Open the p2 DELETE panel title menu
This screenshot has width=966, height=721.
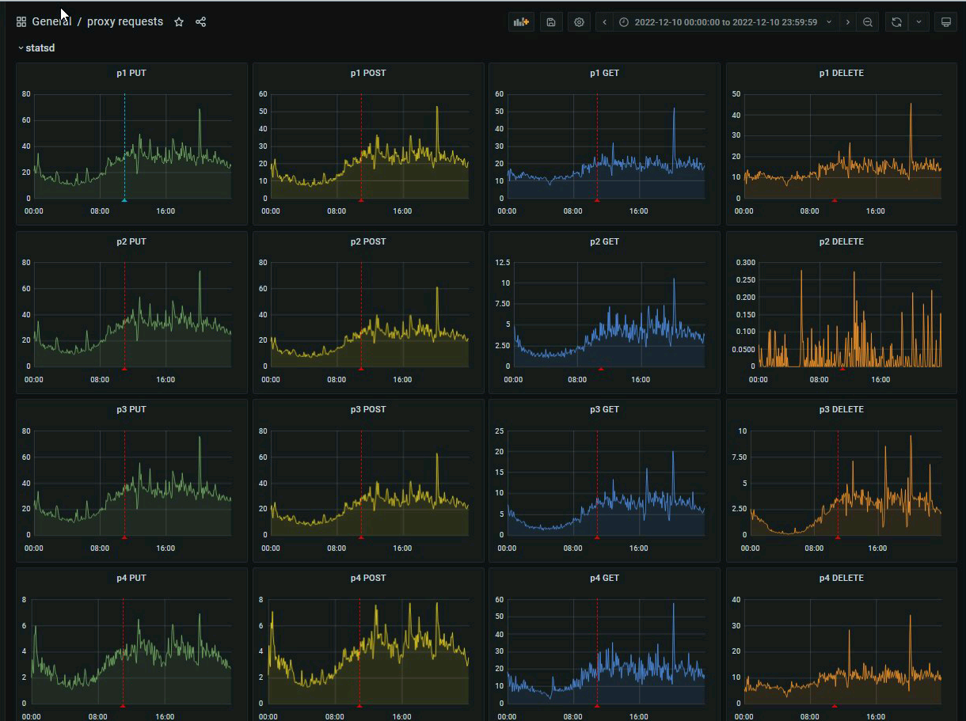(841, 241)
